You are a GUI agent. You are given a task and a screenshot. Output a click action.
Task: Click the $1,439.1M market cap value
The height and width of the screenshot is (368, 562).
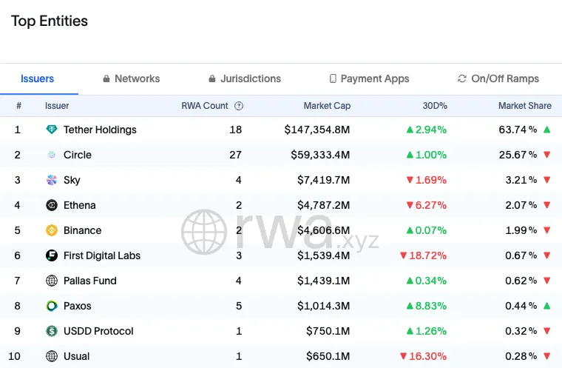324,281
